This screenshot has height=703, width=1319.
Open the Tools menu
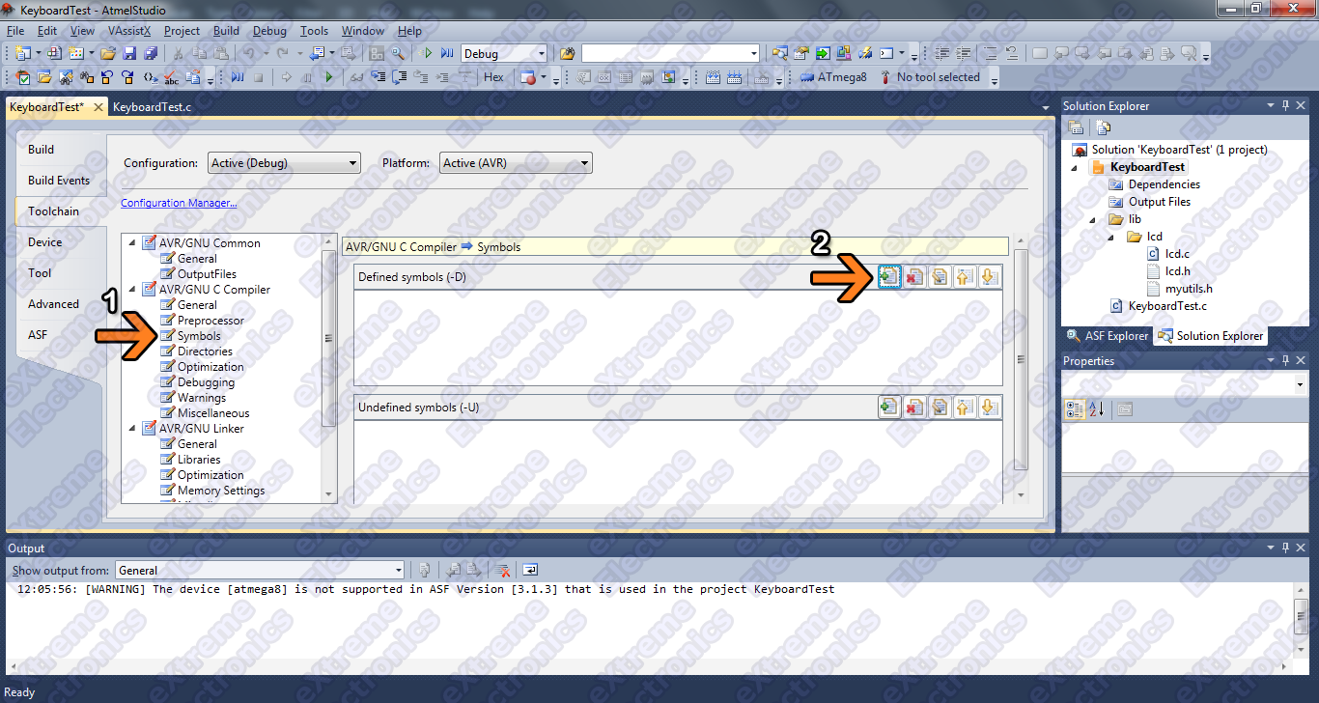pos(315,31)
